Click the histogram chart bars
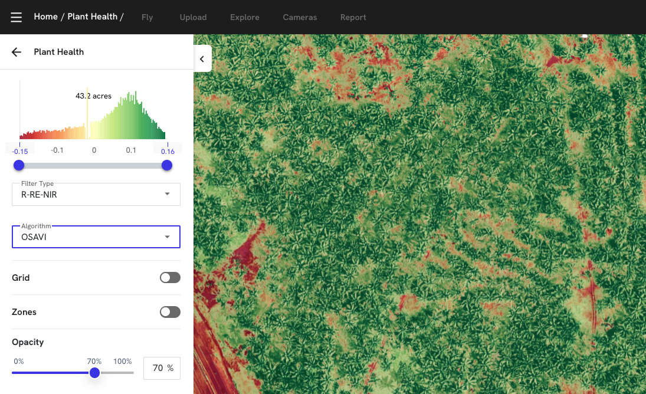 [x=92, y=115]
